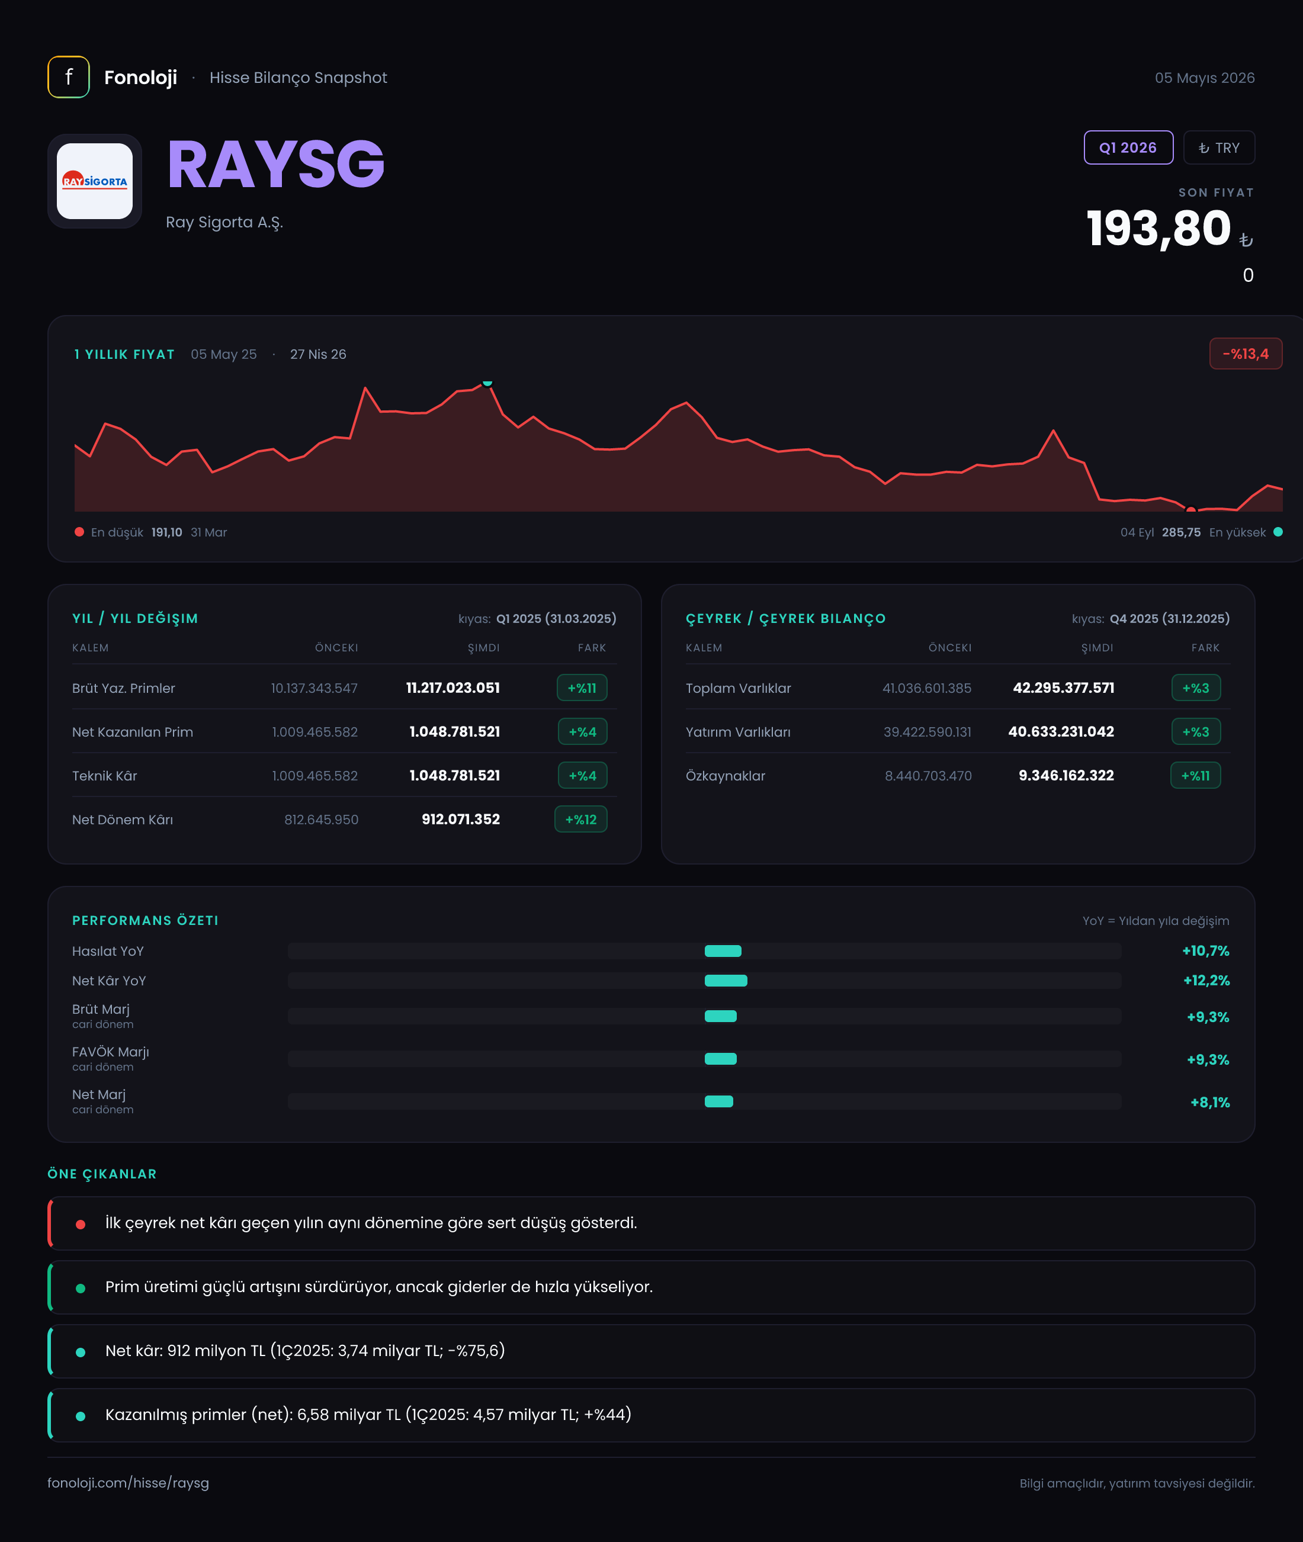Click the 'Q1 2025 (31.03.2025)' comparison label

tap(556, 619)
